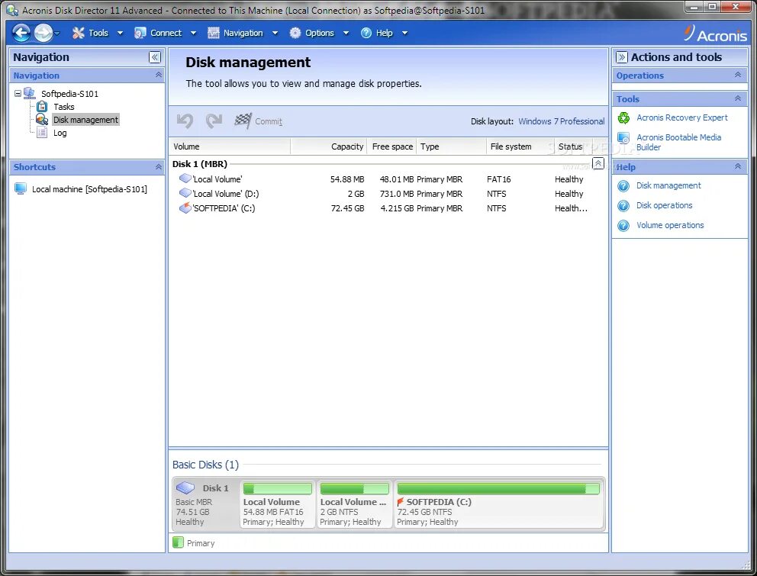Click the green Primary legend swatch
757x576 pixels.
point(178,542)
